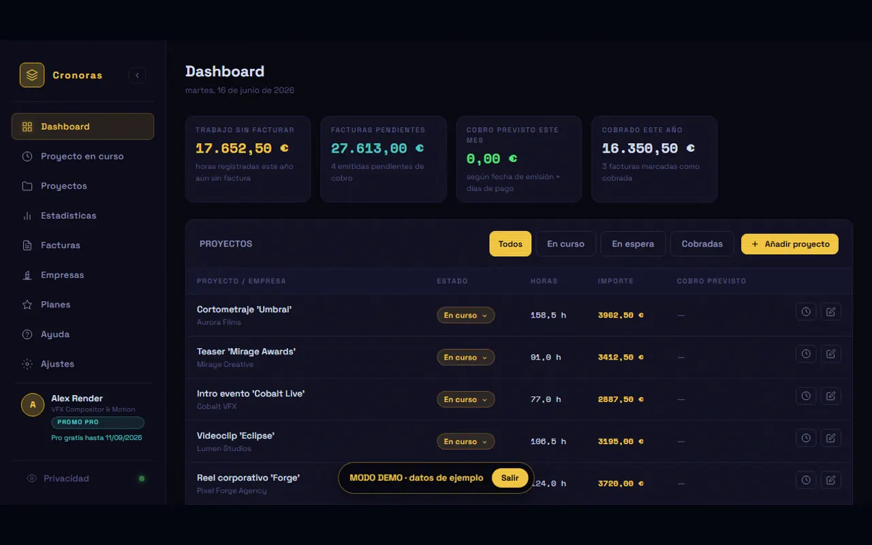
Task: Click clock icon in Reel corporativo 'Forge' row
Action: [806, 480]
